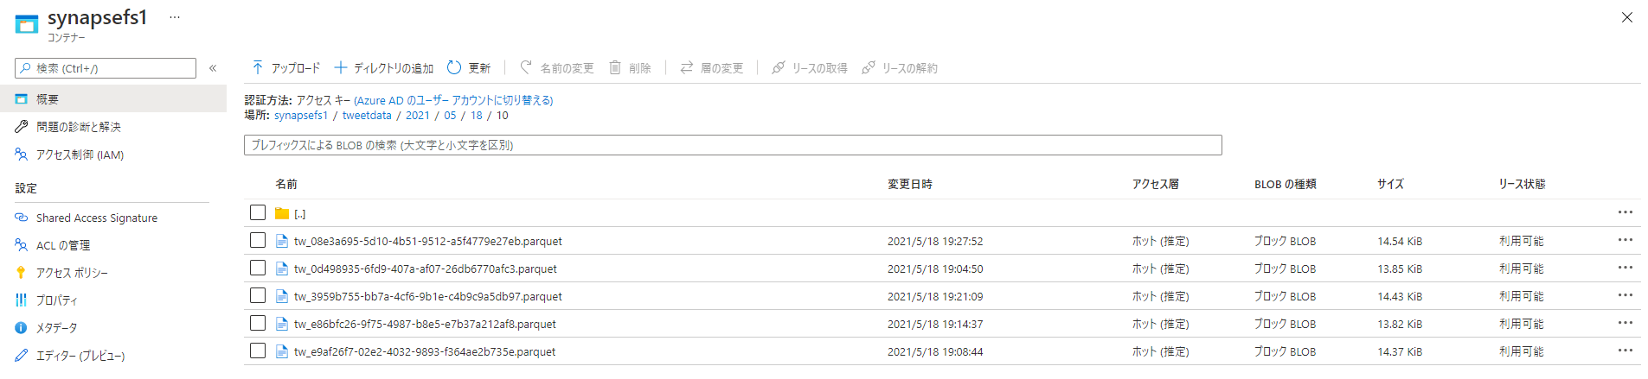The height and width of the screenshot is (379, 1648).
Task: Go to 18 in the breadcrumb
Action: pos(477,115)
